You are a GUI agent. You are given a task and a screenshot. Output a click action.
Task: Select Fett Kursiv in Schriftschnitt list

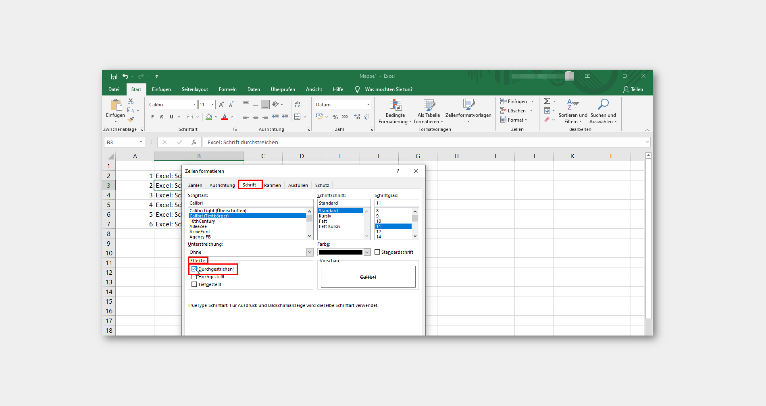pyautogui.click(x=330, y=226)
